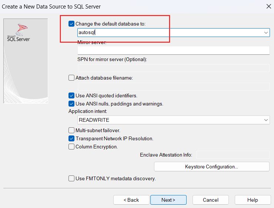Click the SPN for mirror server label

(112, 59)
